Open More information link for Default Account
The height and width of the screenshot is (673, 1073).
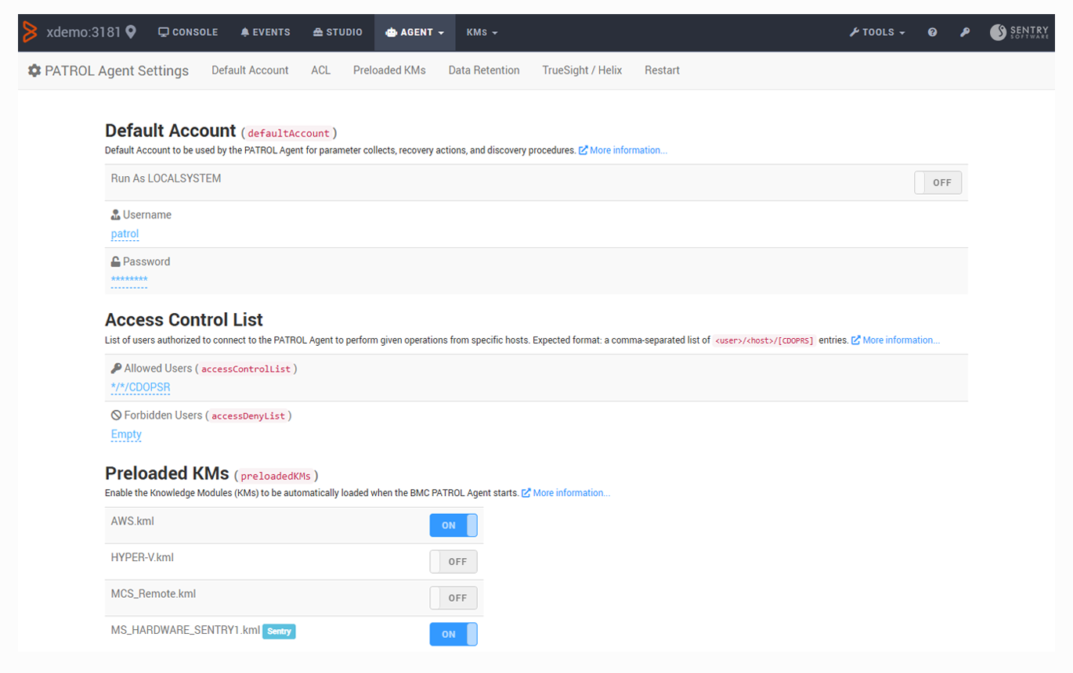pyautogui.click(x=627, y=150)
